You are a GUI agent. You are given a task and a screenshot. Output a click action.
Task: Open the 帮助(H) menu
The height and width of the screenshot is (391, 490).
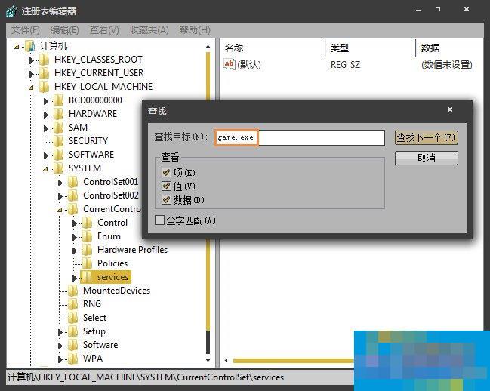click(x=195, y=30)
